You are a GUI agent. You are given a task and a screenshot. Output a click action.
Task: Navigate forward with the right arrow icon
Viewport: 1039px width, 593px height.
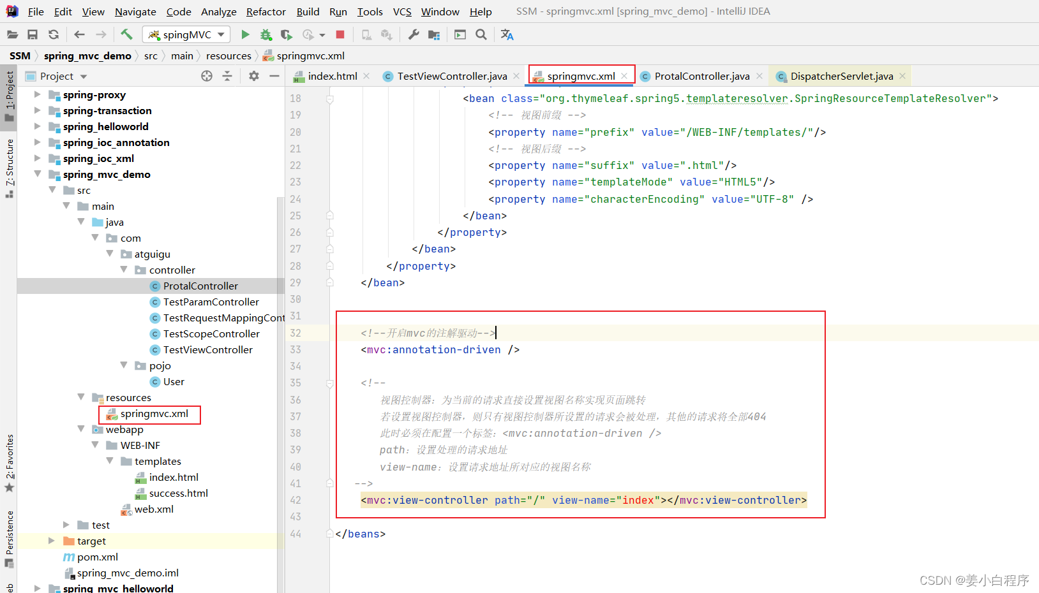pos(101,34)
